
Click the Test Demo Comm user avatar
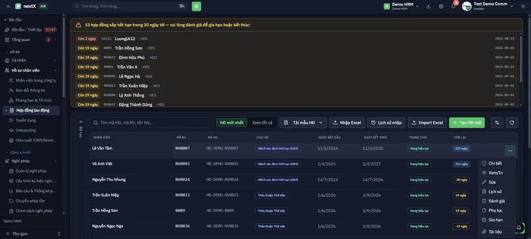467,6
